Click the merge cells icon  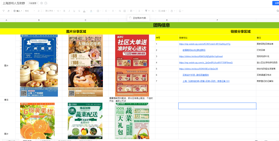pyautogui.click(x=125, y=11)
